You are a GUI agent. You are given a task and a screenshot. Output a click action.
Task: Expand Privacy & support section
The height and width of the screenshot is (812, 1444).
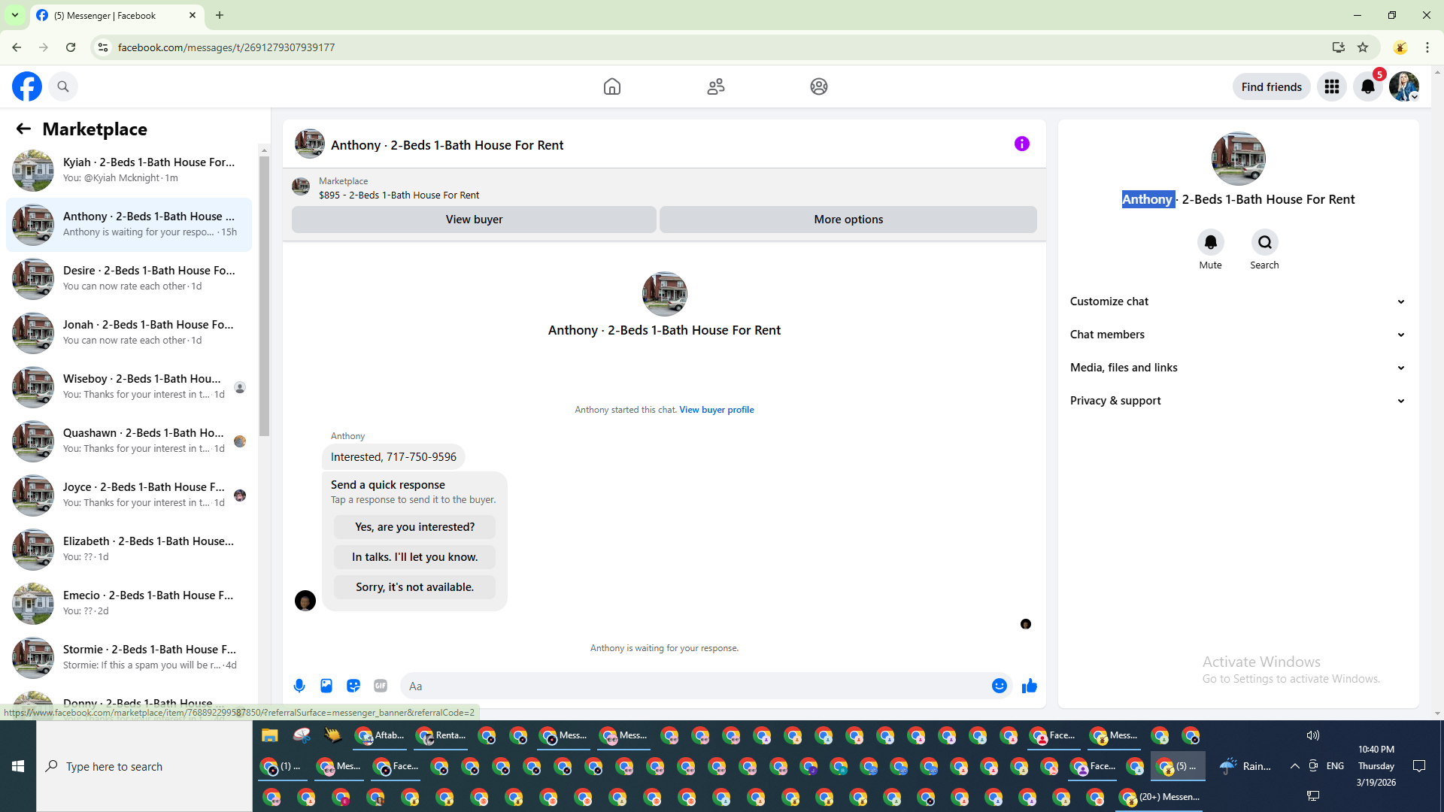click(1237, 401)
